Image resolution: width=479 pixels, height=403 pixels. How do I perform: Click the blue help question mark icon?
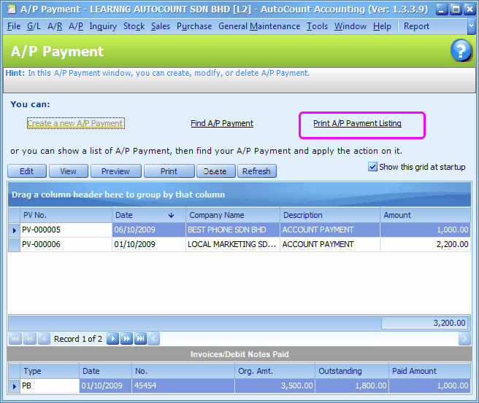click(461, 50)
